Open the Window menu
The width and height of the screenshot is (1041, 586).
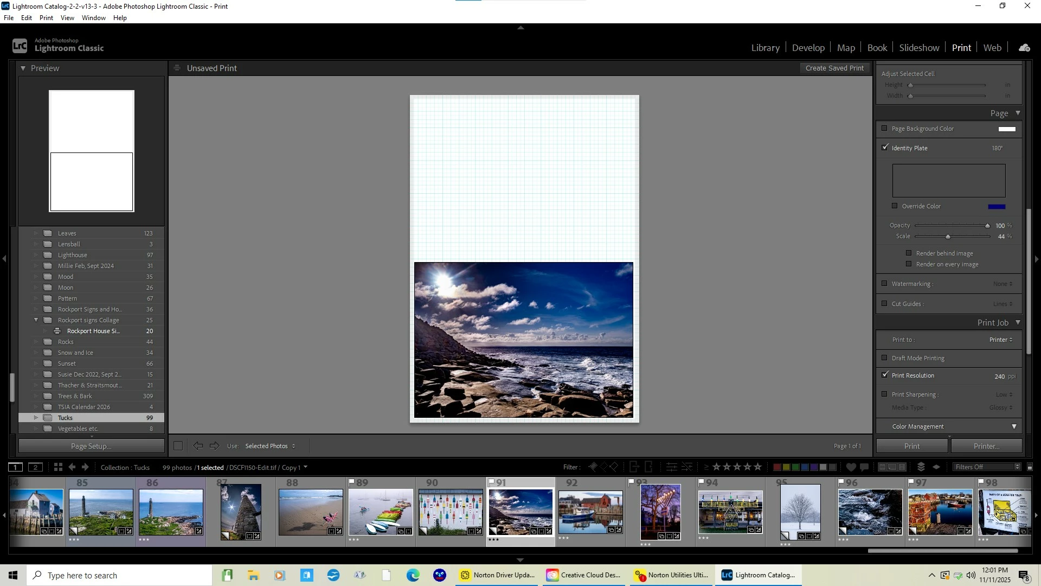pyautogui.click(x=93, y=18)
